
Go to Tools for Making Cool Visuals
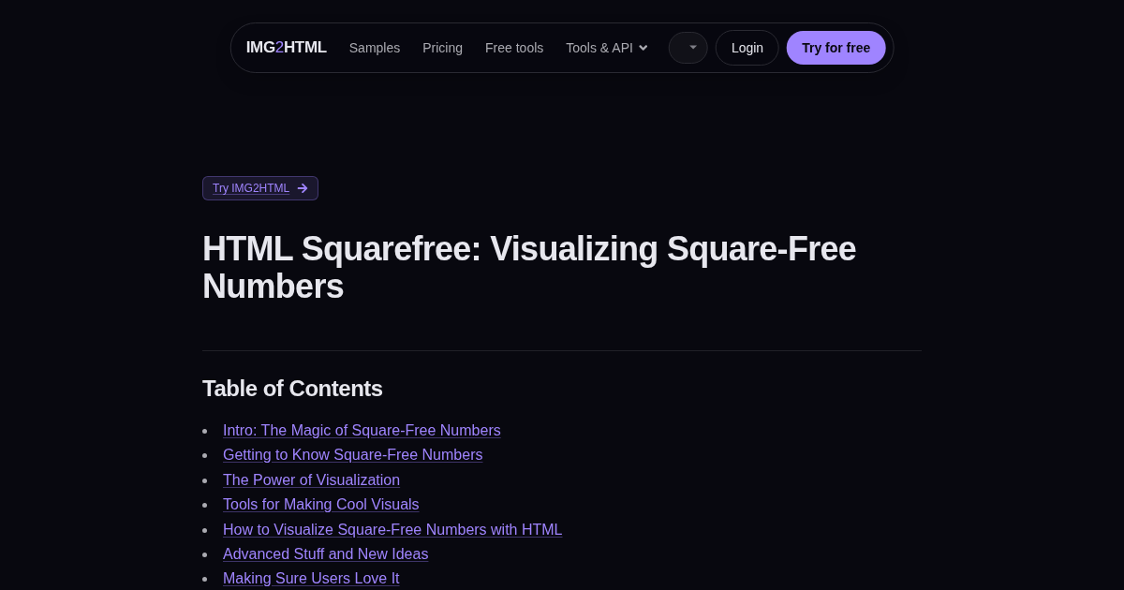tap(321, 505)
